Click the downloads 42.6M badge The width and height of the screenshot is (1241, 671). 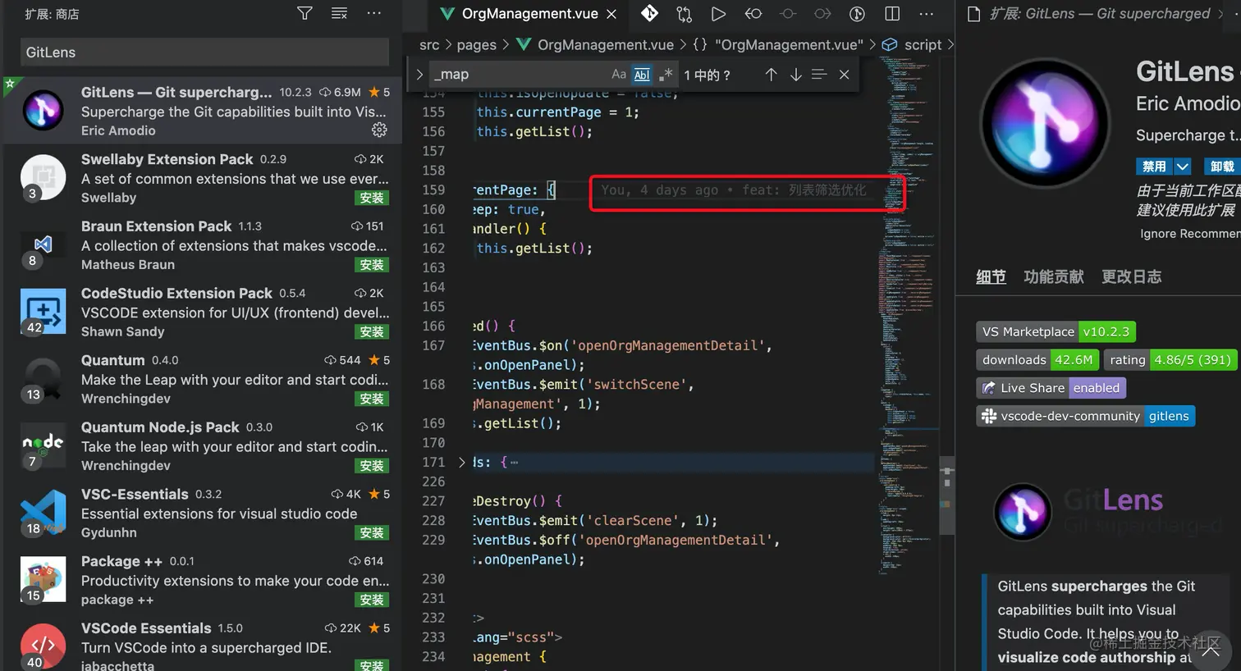[x=1037, y=360]
